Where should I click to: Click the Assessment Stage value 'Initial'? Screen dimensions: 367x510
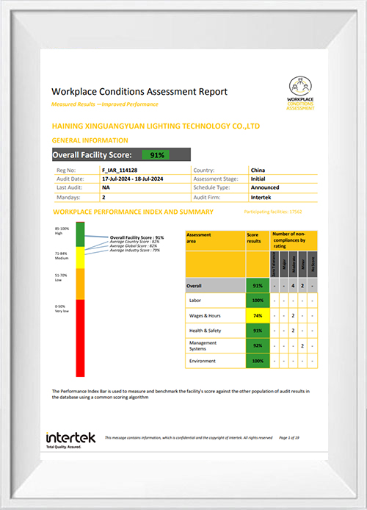(258, 179)
